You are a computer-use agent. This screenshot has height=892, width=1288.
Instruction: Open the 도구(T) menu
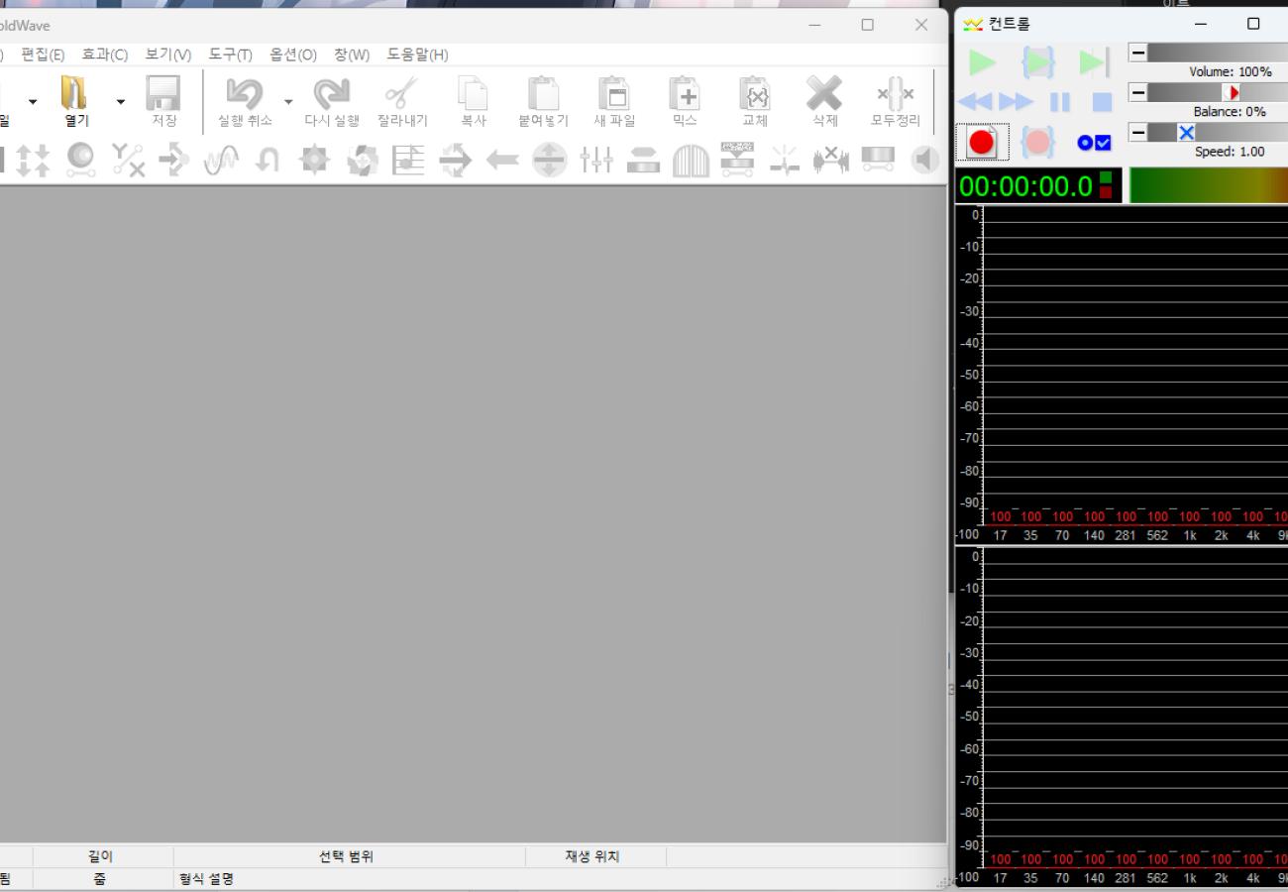click(230, 55)
